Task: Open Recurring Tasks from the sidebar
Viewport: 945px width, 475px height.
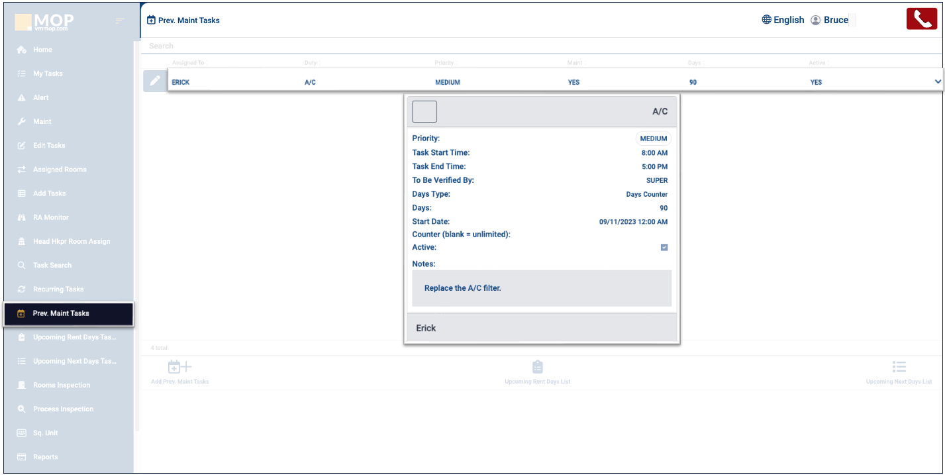Action: click(x=58, y=289)
